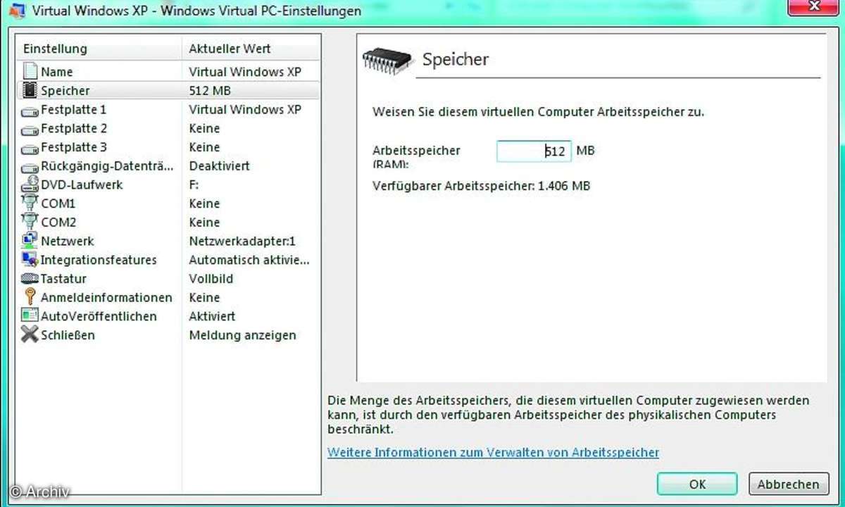Image resolution: width=845 pixels, height=507 pixels.
Task: Open the Schließen setting
Action: pyautogui.click(x=68, y=335)
